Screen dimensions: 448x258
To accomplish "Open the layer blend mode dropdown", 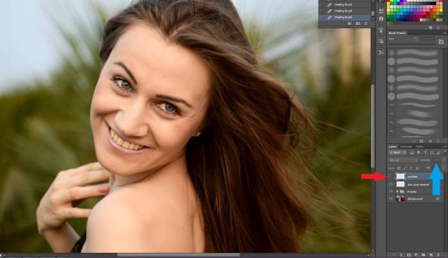I will 403,160.
